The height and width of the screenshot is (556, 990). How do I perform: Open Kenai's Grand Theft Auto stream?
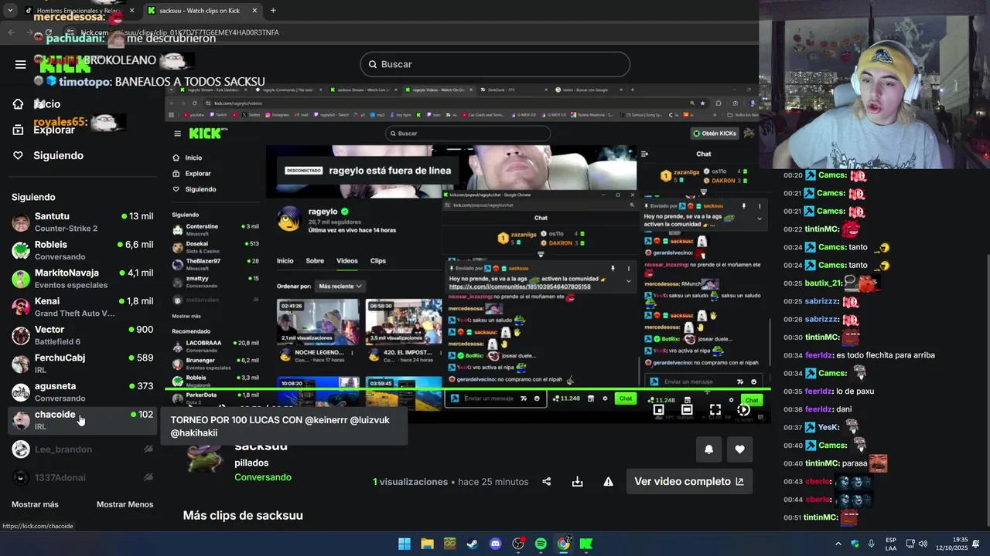click(x=82, y=307)
